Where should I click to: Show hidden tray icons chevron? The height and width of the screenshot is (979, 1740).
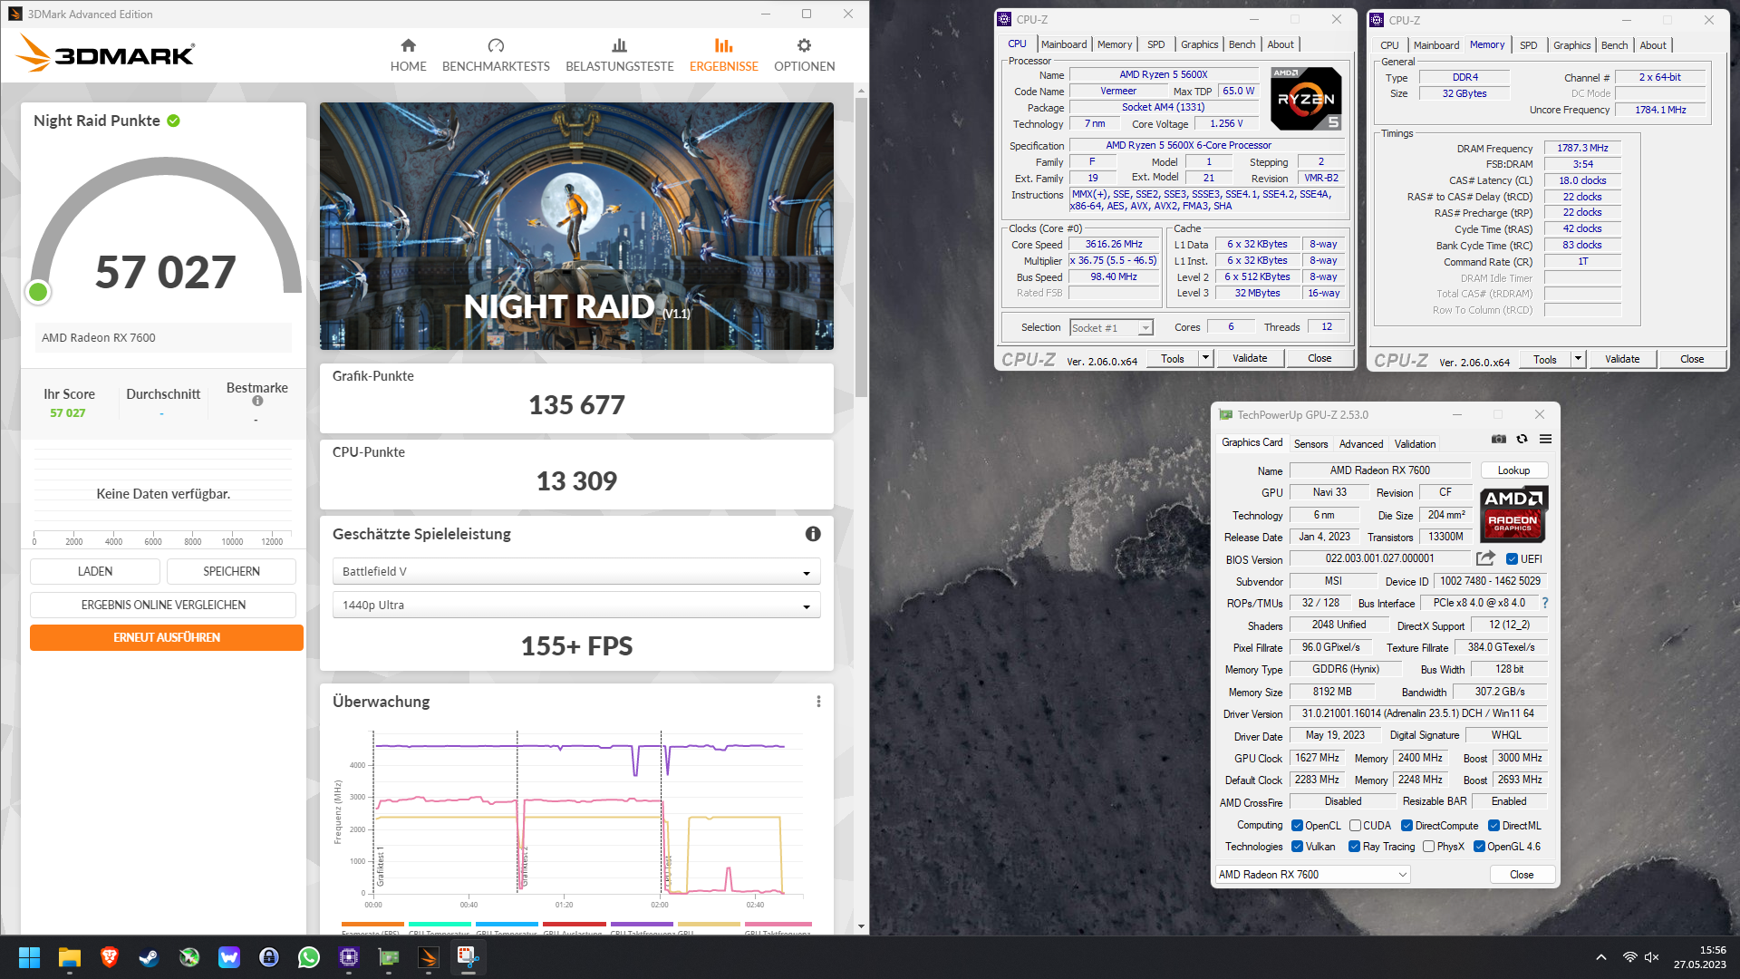[1601, 957]
